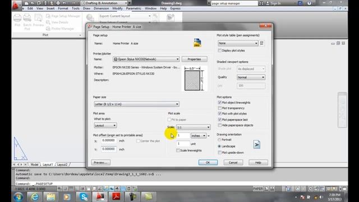Open the Express menu
This screenshot has height=202, width=359.
coord(176,8)
